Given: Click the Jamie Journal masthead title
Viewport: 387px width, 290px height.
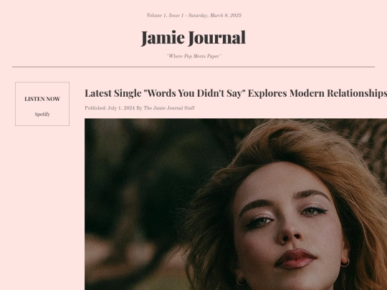Looking at the screenshot, I should pos(193,38).
